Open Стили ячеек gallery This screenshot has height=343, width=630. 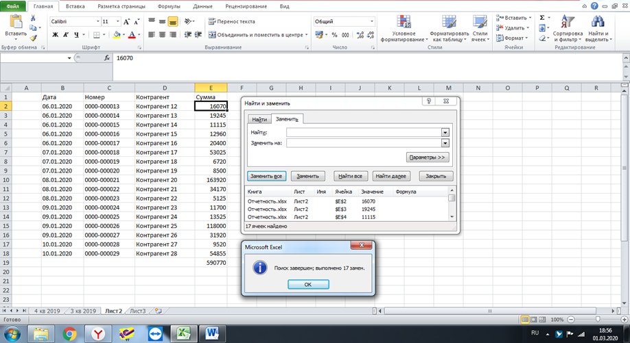(480, 29)
